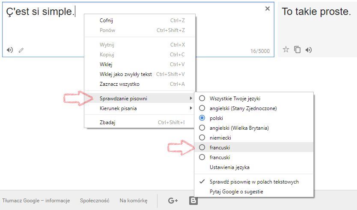Follow the Na komórkę footer link
357x210 pixels.
(x=134, y=200)
